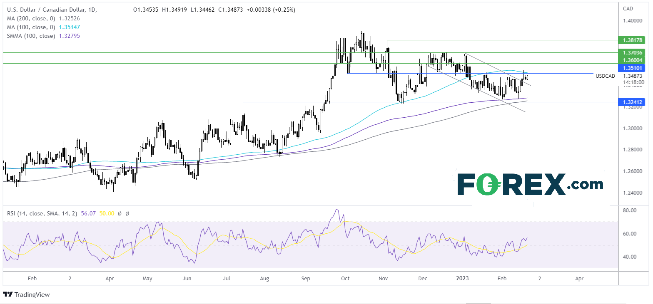Click the TradingView logo
The height and width of the screenshot is (304, 653).
point(26,295)
